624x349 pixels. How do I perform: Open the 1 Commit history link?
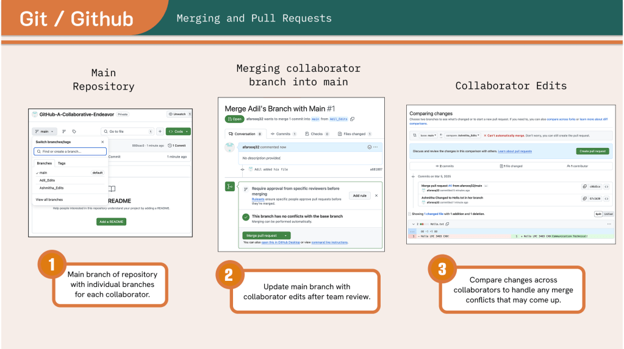pos(177,146)
